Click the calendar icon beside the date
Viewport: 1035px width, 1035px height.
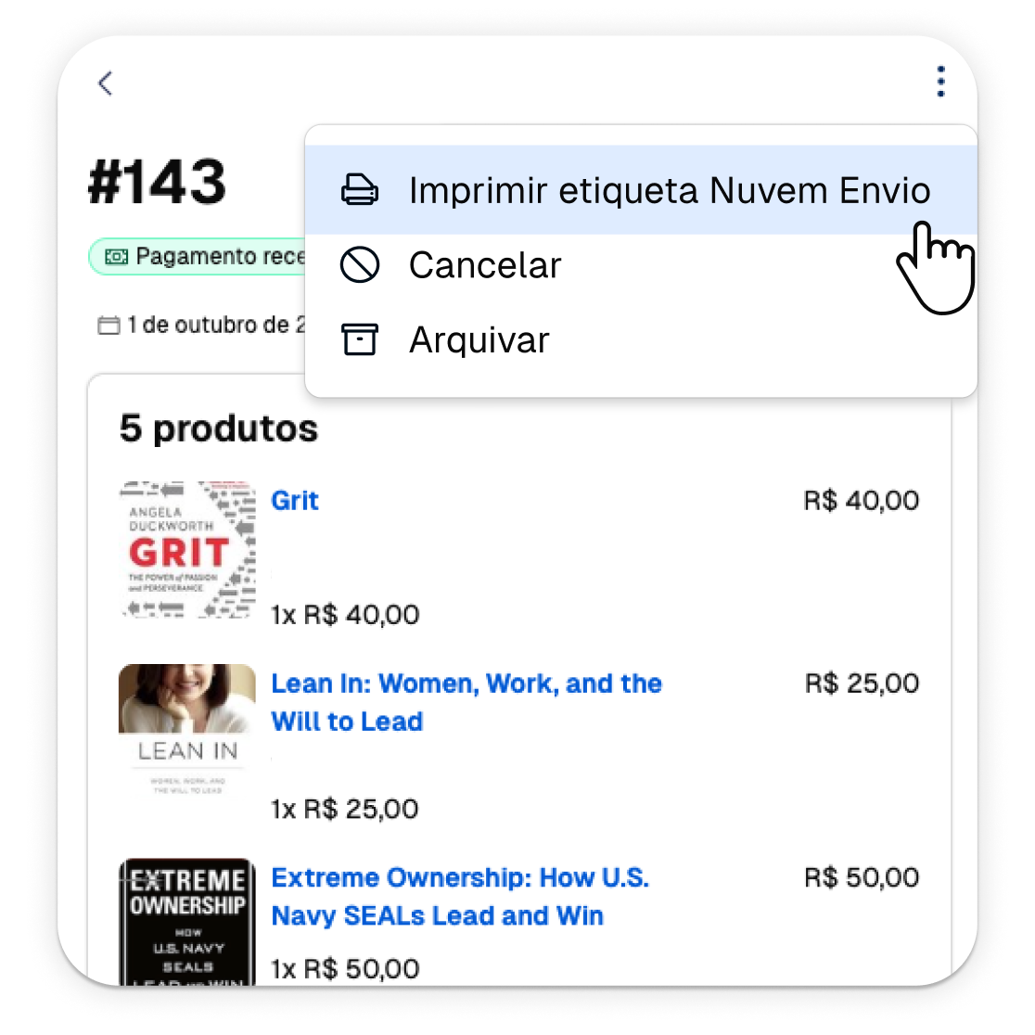click(x=109, y=326)
